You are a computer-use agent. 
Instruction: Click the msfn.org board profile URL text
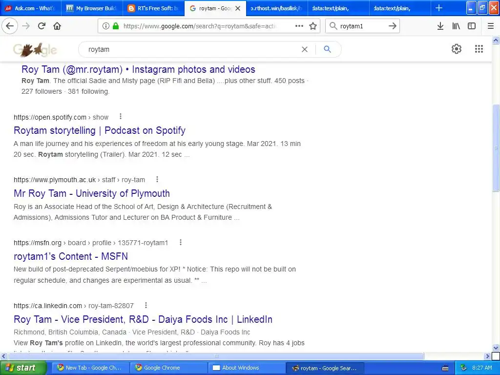[x=91, y=243]
